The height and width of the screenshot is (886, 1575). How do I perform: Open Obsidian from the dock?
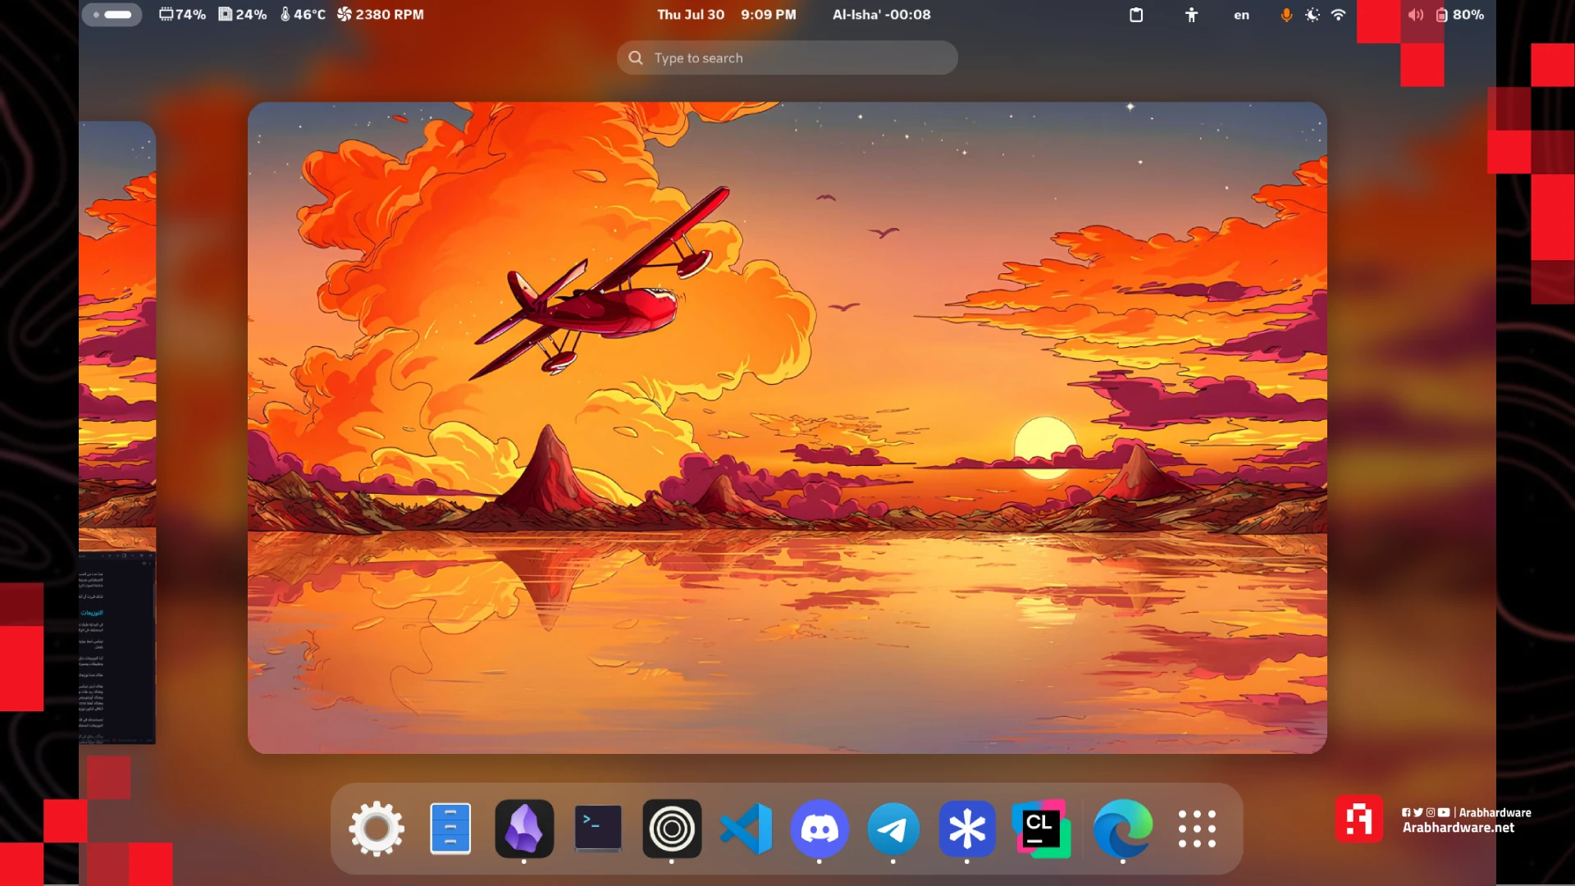point(524,829)
